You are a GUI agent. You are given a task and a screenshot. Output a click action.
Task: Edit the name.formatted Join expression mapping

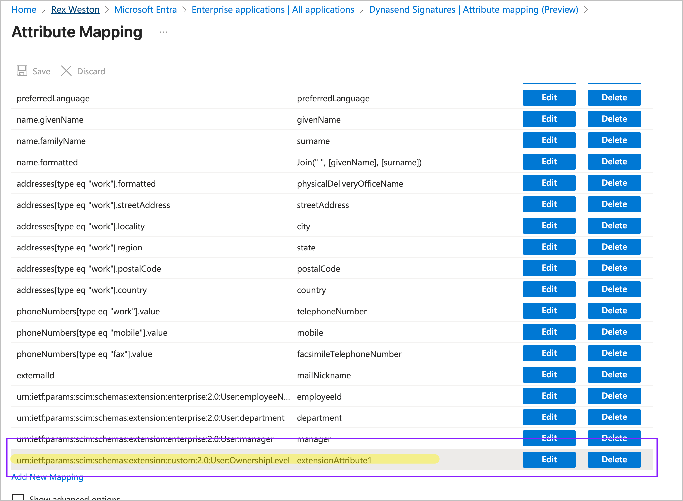tap(549, 161)
